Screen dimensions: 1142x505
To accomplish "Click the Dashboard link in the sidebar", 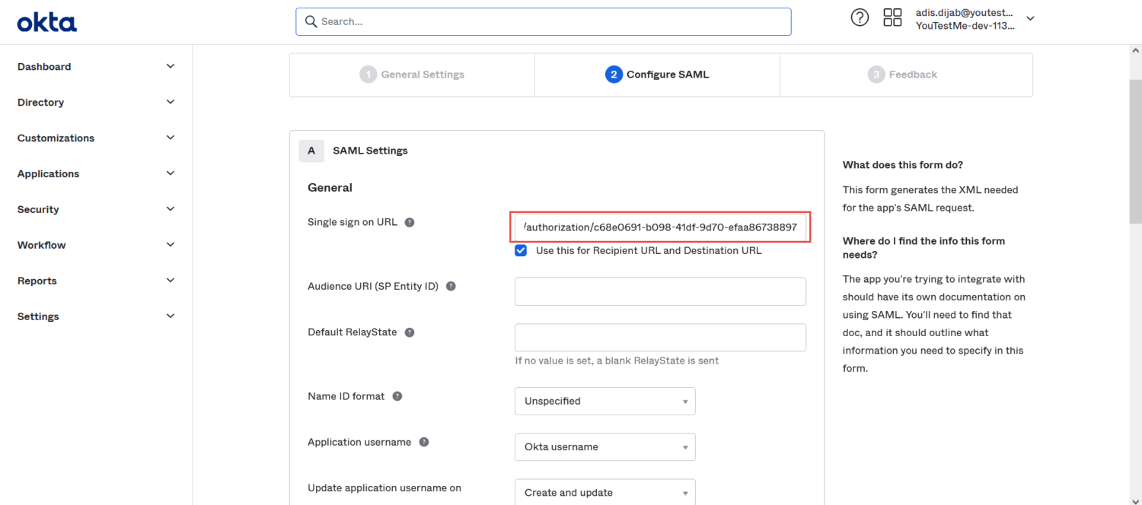I will (43, 66).
